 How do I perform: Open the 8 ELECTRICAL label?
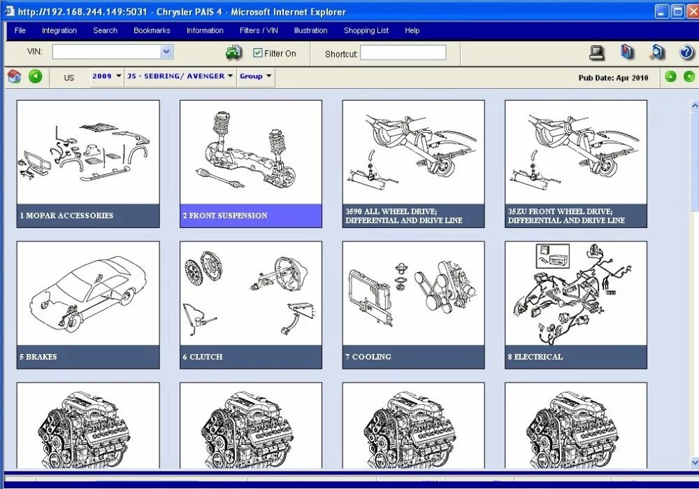[576, 357]
